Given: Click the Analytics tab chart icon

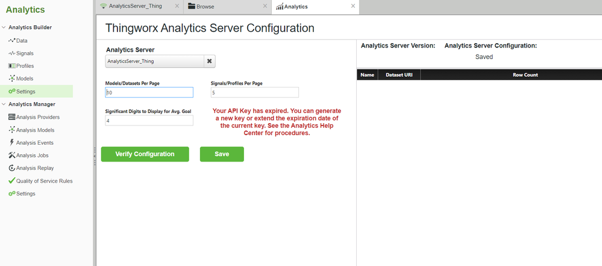Looking at the screenshot, I should point(280,7).
